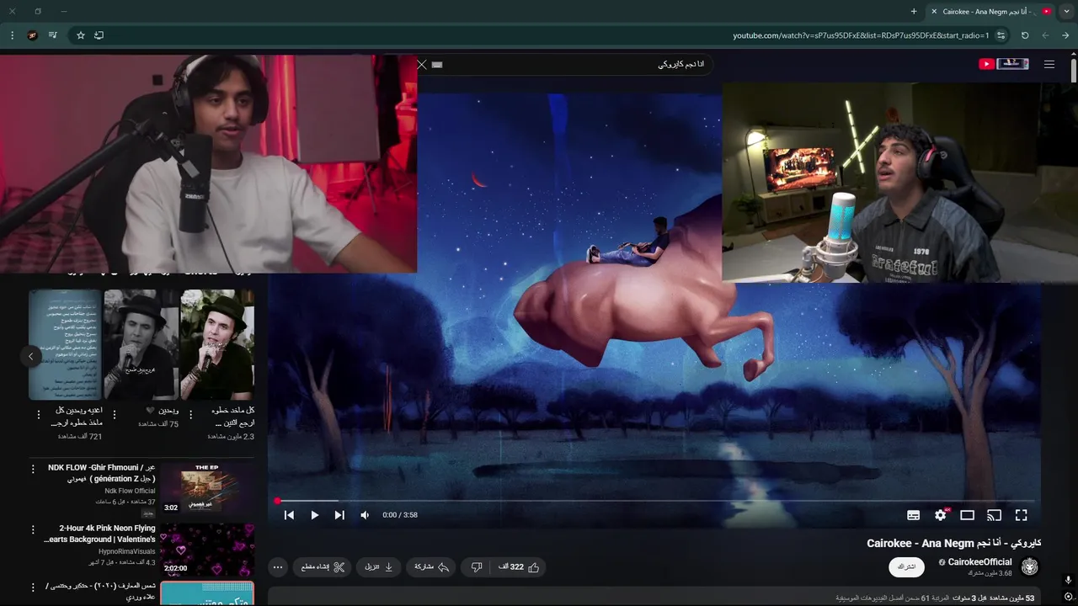Switch to theater mode
The image size is (1078, 606).
[967, 515]
